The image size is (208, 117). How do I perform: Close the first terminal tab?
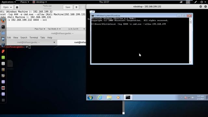click(54, 42)
